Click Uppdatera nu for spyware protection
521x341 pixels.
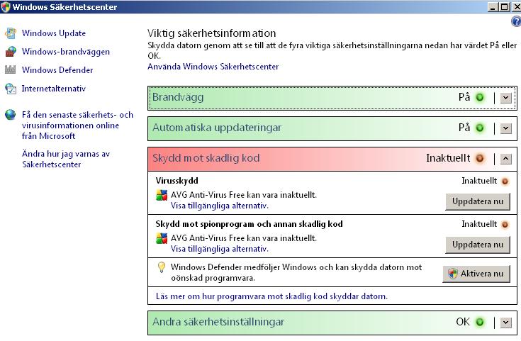(478, 245)
